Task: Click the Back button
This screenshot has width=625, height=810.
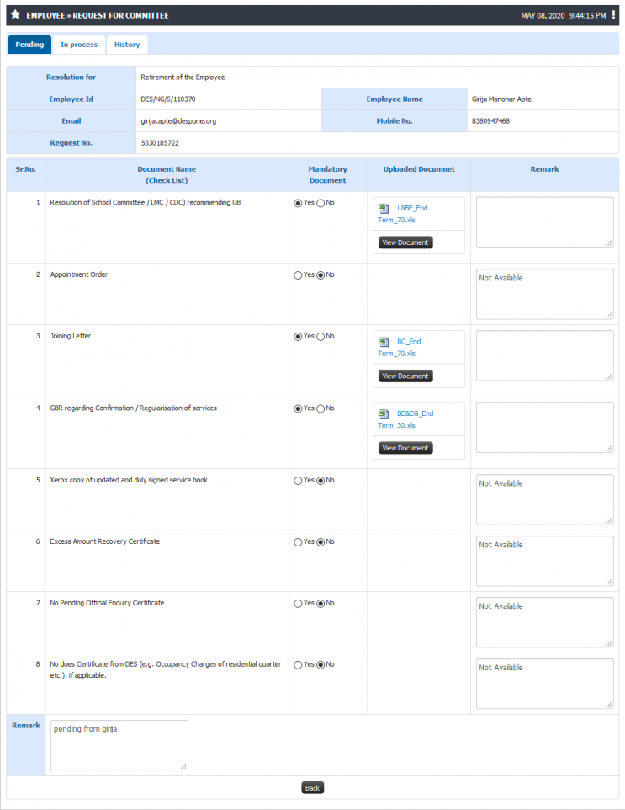Action: [312, 788]
